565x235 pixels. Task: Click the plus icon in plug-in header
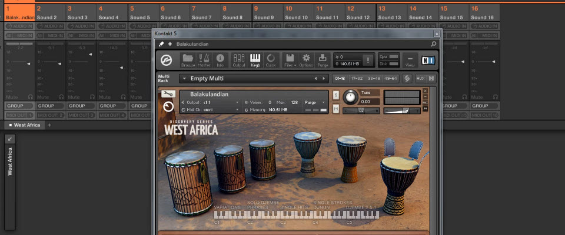170,44
